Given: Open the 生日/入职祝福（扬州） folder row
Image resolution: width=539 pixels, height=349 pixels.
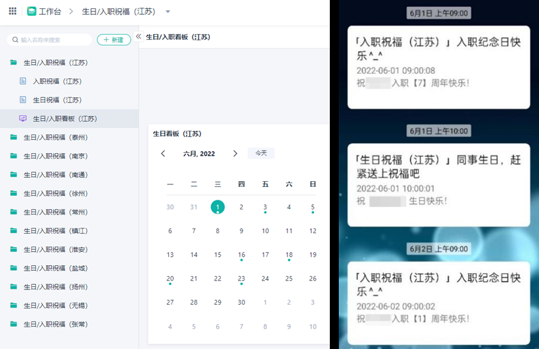Looking at the screenshot, I should pos(69,287).
